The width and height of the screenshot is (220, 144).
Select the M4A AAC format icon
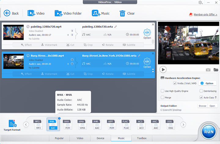(x=53, y=124)
